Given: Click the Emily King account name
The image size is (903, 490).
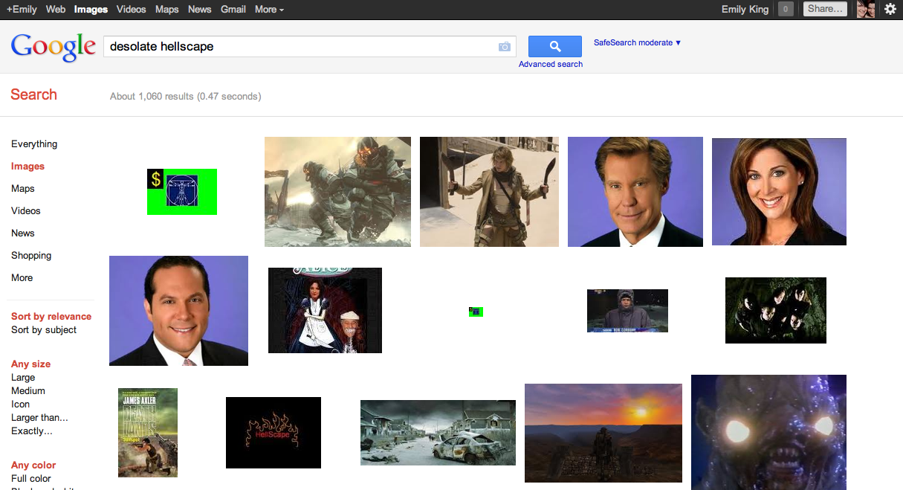Looking at the screenshot, I should (745, 9).
